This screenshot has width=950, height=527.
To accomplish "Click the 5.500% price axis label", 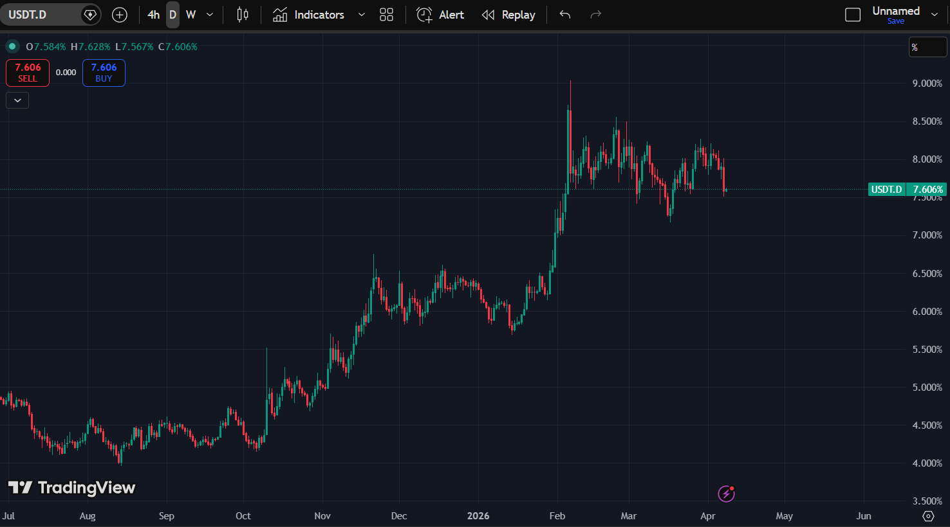I will 927,350.
